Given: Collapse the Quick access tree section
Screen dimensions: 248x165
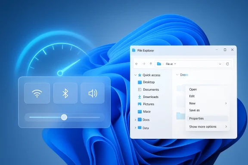Looking at the screenshot, I should [135, 75].
